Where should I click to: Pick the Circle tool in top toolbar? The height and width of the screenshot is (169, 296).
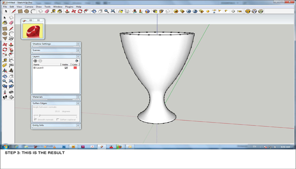click(x=26, y=11)
